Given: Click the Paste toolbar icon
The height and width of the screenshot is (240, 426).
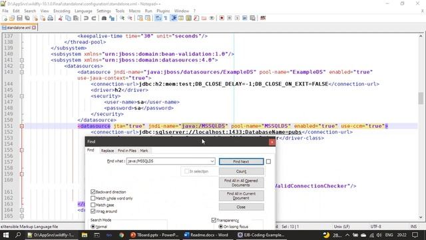Looking at the screenshot, I should click(x=76, y=18).
